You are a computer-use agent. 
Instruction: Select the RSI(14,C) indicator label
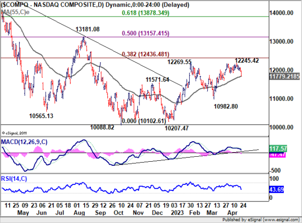click(14, 179)
